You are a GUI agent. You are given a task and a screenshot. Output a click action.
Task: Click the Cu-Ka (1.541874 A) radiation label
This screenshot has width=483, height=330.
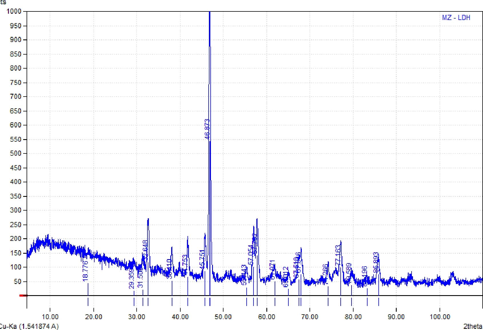point(29,326)
